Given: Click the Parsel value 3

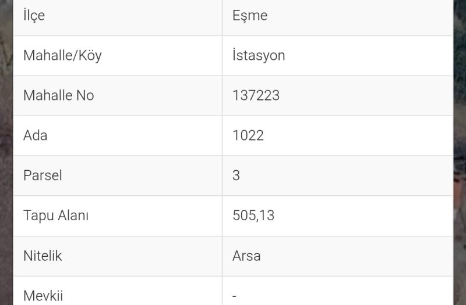Looking at the screenshot, I should (236, 175).
